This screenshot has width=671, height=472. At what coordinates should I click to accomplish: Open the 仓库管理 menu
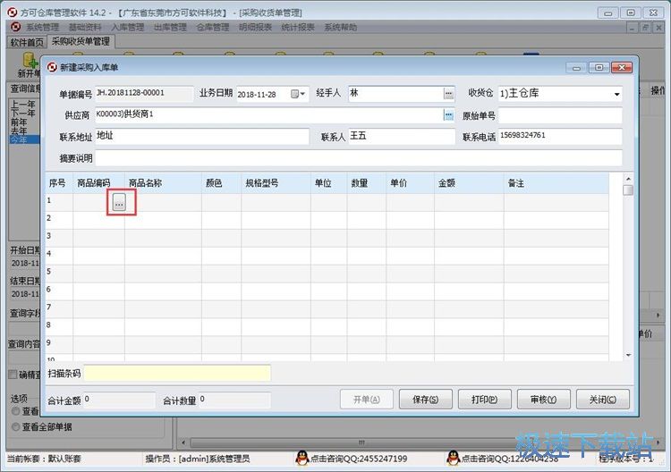pyautogui.click(x=213, y=28)
